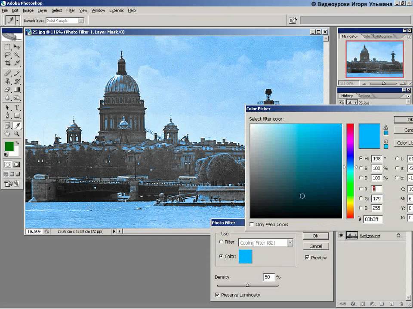This screenshot has width=413, height=309.
Task: Select the Blur tool
Action: (7, 98)
